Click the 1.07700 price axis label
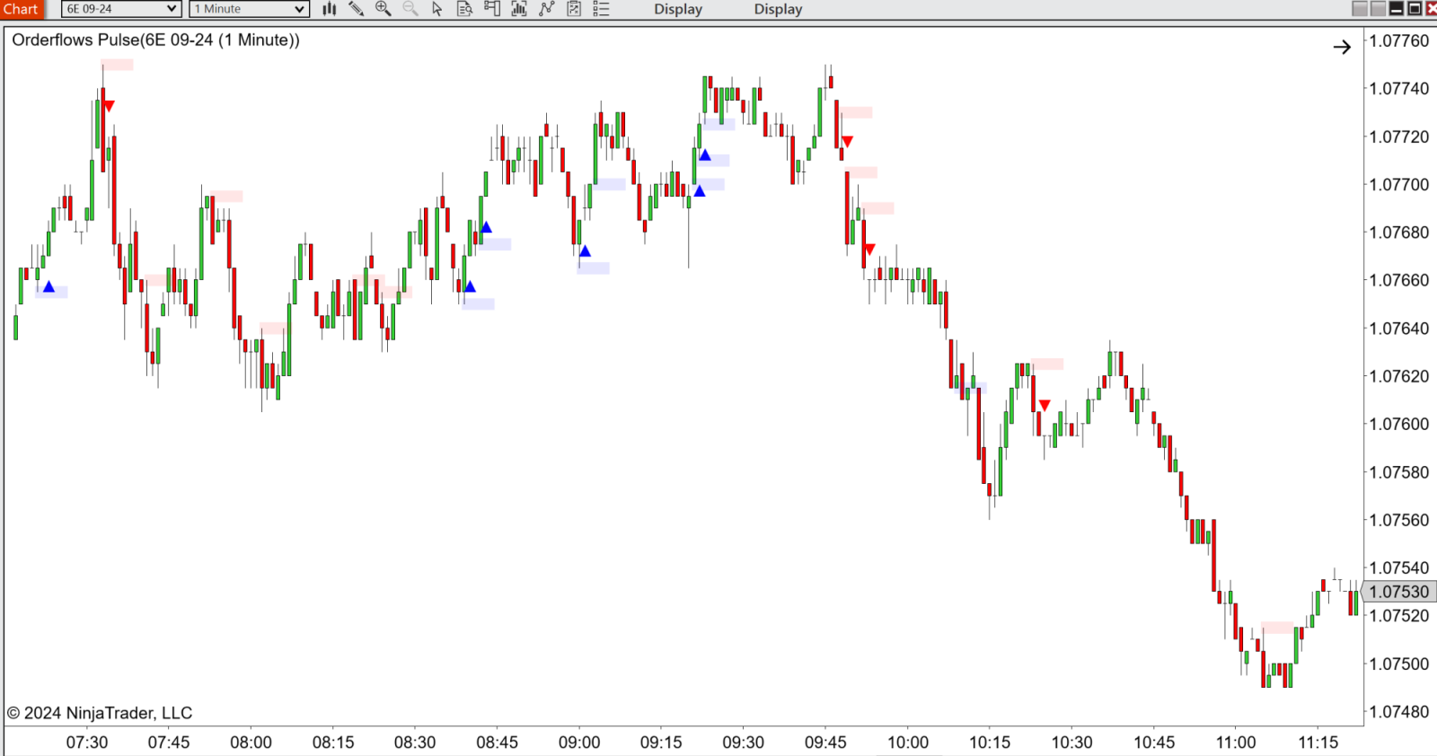 point(1398,185)
